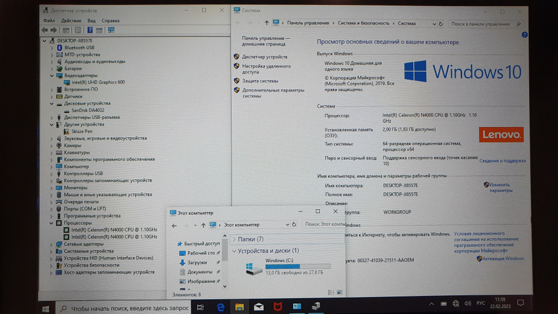This screenshot has width=558, height=314.
Task: Collapse Устройства и диски (1) group
Action: pyautogui.click(x=234, y=251)
